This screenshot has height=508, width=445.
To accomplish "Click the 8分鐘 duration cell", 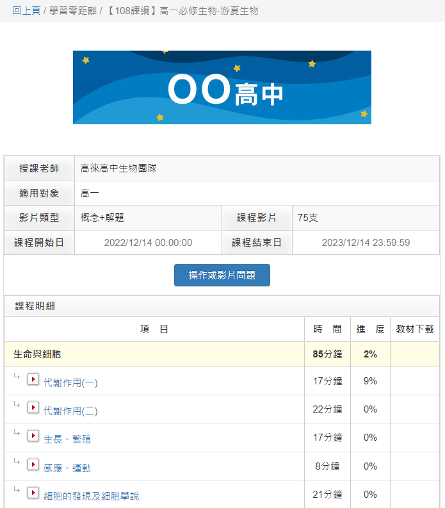I will point(327,466).
